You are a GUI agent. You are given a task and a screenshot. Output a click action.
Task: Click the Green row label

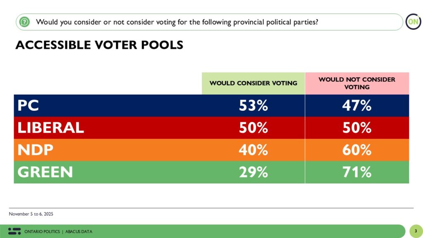click(x=45, y=172)
